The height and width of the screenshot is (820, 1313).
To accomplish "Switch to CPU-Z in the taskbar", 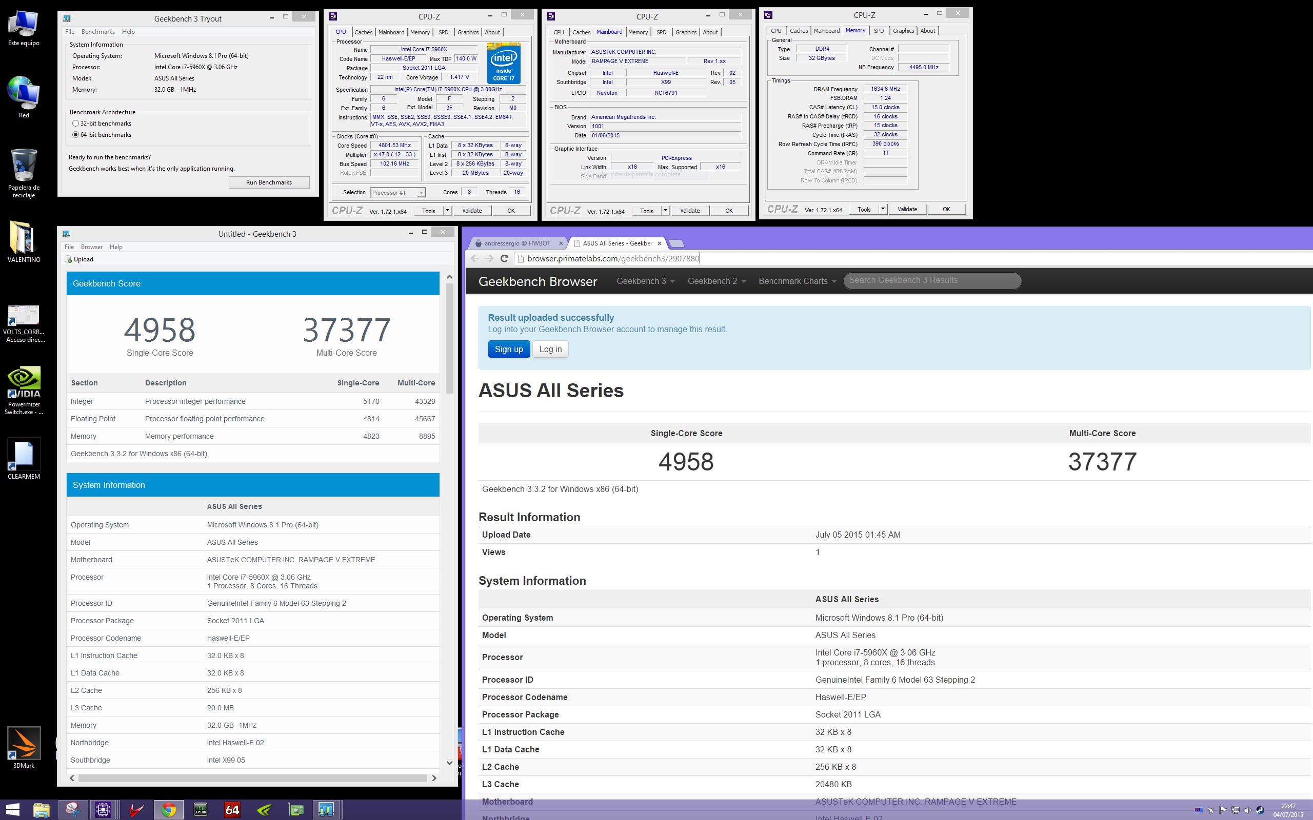I will coord(103,810).
